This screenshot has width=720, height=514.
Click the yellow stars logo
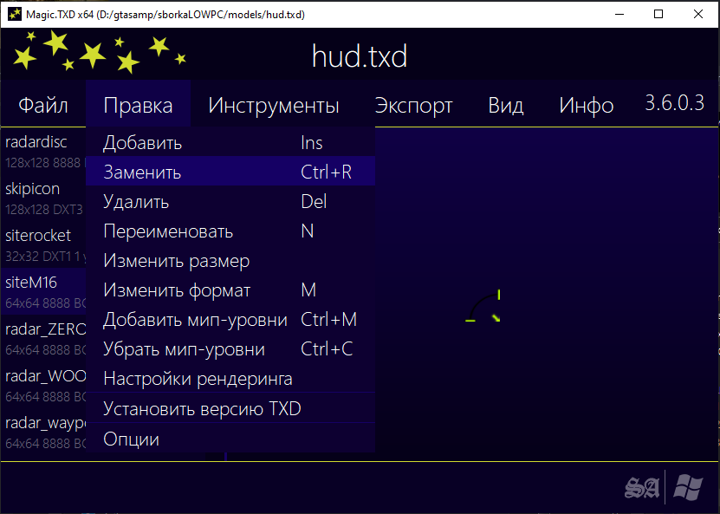pos(97,52)
